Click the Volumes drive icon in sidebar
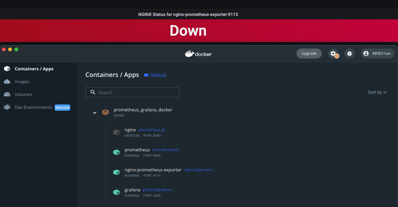Image resolution: width=398 pixels, height=207 pixels. coord(7,94)
